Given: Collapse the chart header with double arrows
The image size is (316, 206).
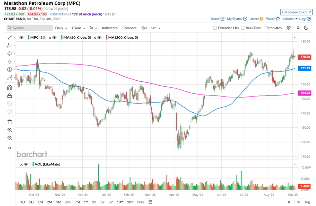Looking at the screenshot, I should coord(298,28).
